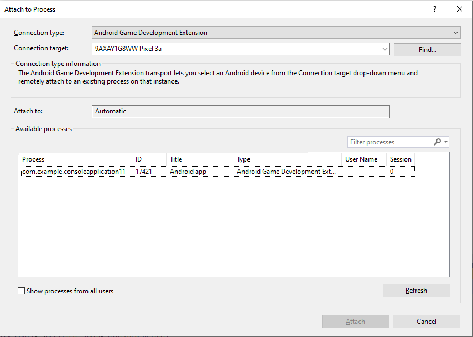Open filter options arrow beside search icon

445,142
